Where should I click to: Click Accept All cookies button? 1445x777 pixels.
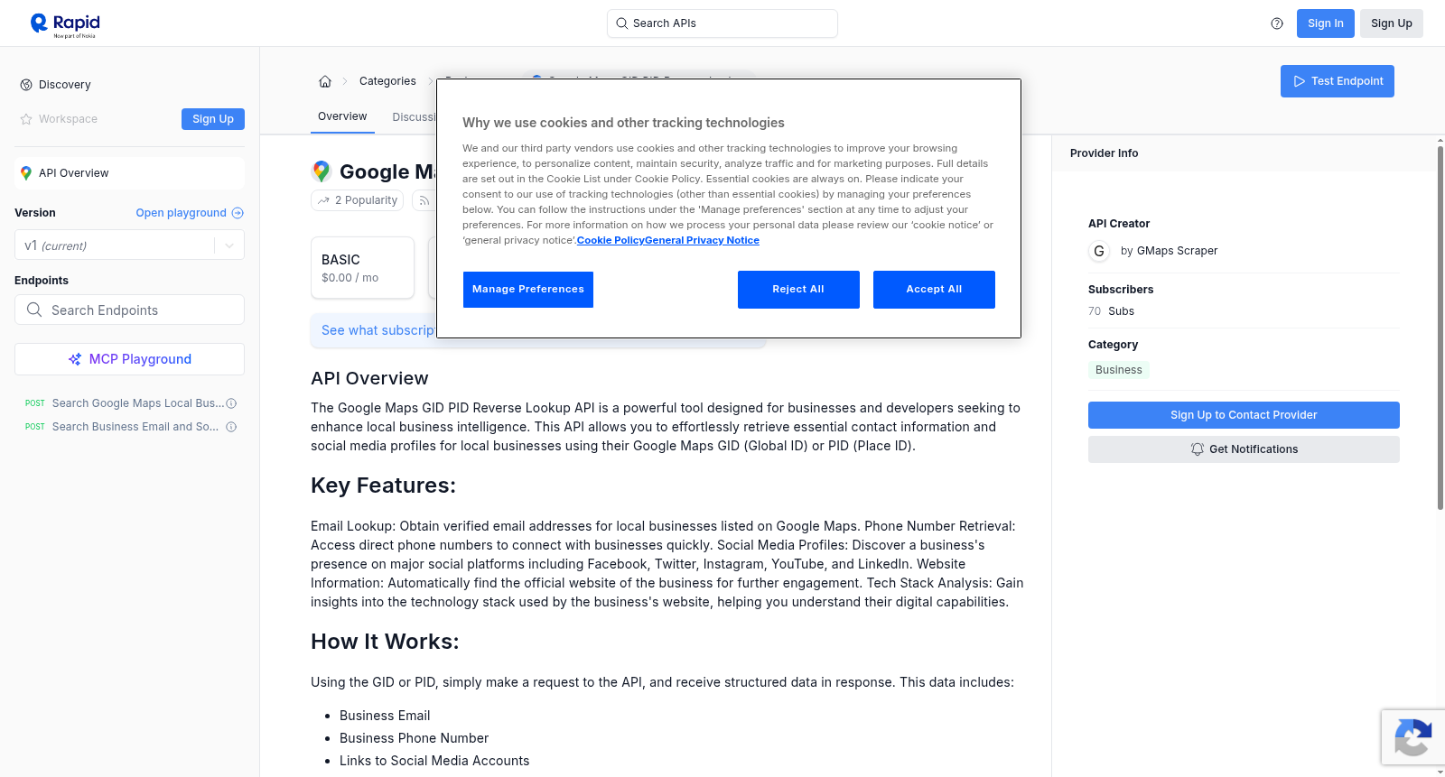[934, 290]
